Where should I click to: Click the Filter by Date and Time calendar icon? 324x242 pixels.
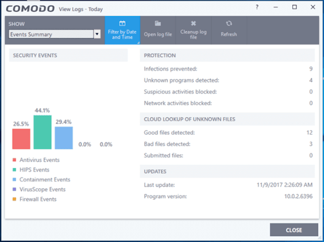click(x=122, y=23)
